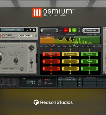The image size is (106, 115).
Task: Open the output fx Wavefolder dropdown arrow
Action: [x=99, y=30]
